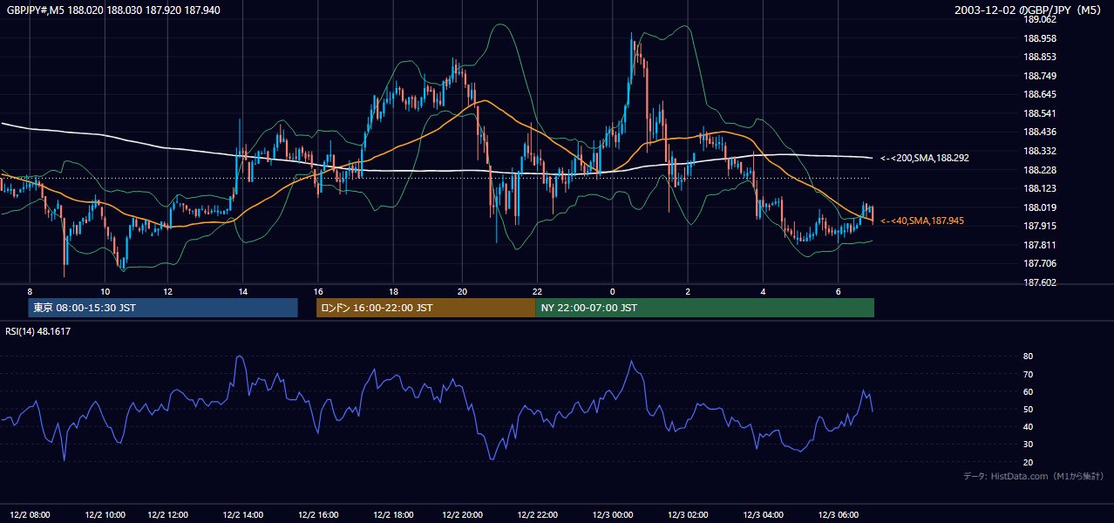Click the 188.958 price axis label
Image resolution: width=1114 pixels, height=523 pixels.
click(x=1041, y=39)
